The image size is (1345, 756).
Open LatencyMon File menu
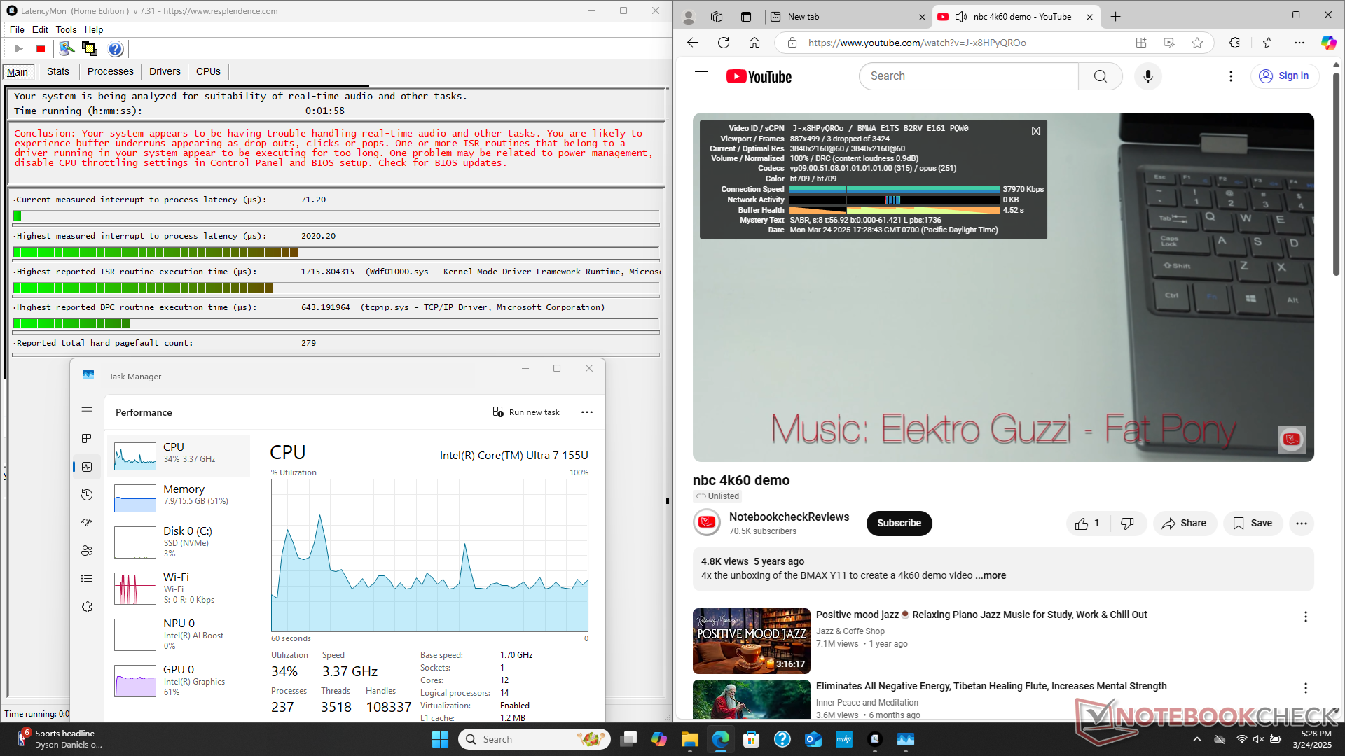pyautogui.click(x=17, y=29)
